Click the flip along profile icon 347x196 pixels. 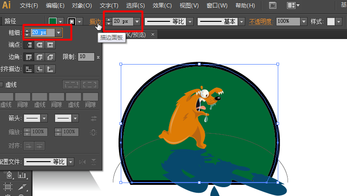(x=82, y=162)
